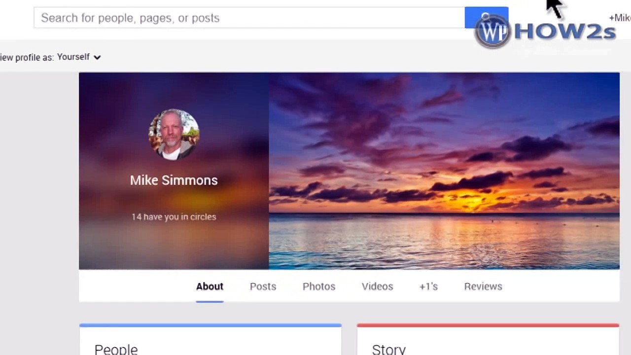
Task: Click the People card heading
Action: coord(116,349)
